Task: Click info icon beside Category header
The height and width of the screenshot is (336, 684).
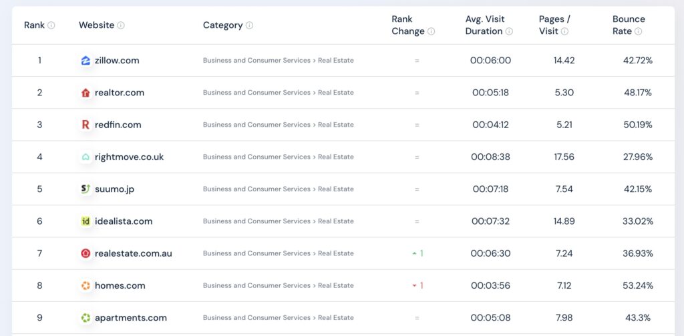Action: point(249,25)
